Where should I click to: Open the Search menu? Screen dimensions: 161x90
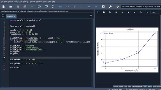click(x=10, y=2)
